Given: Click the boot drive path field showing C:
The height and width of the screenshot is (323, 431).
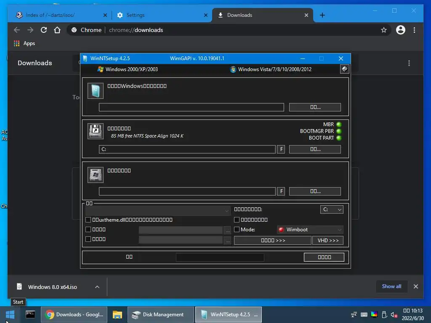Looking at the screenshot, I should tap(187, 149).
